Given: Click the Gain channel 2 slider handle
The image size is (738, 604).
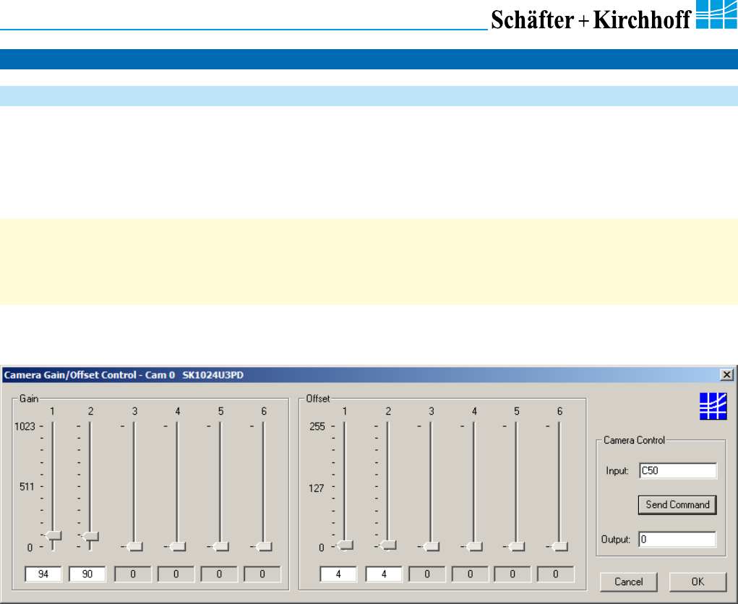Looking at the screenshot, I should (x=90, y=536).
